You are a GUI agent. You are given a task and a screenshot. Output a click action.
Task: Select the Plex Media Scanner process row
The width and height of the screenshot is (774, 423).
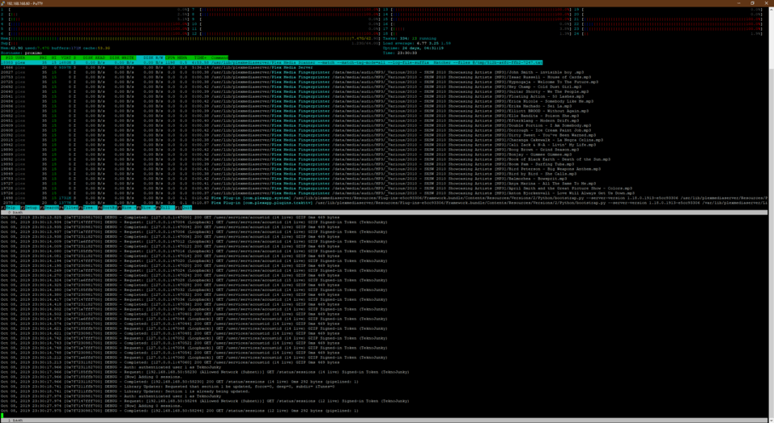pos(271,62)
